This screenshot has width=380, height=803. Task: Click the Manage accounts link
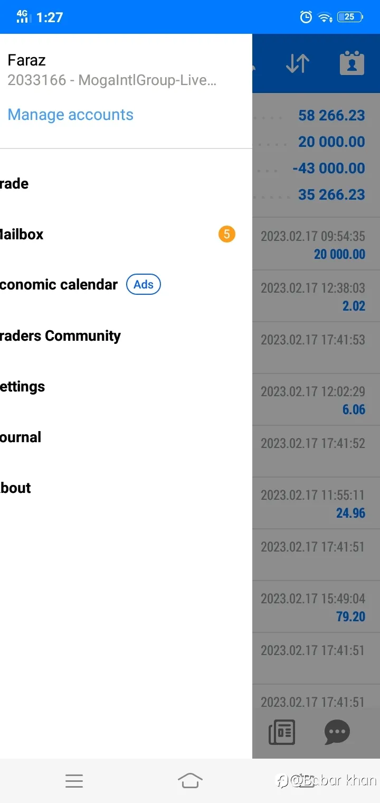[x=71, y=115]
